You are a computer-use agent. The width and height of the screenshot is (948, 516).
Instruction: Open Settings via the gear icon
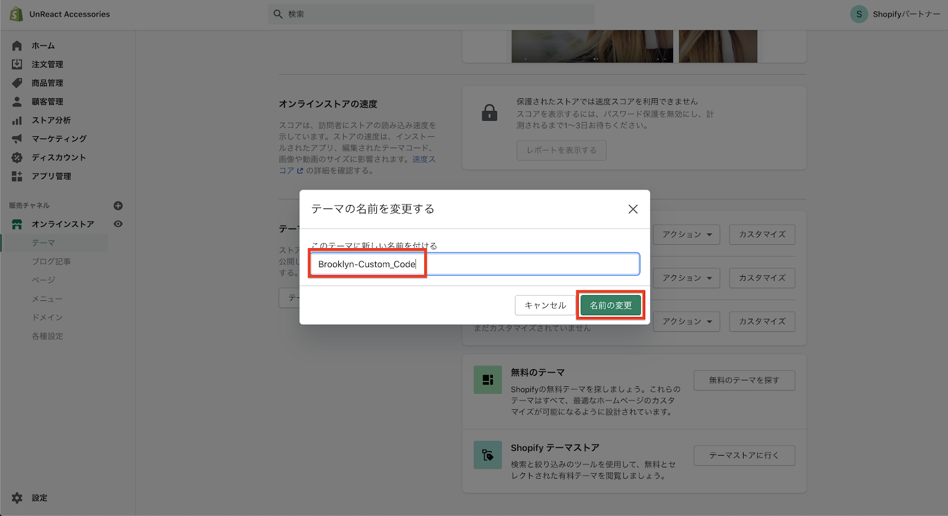coord(17,498)
